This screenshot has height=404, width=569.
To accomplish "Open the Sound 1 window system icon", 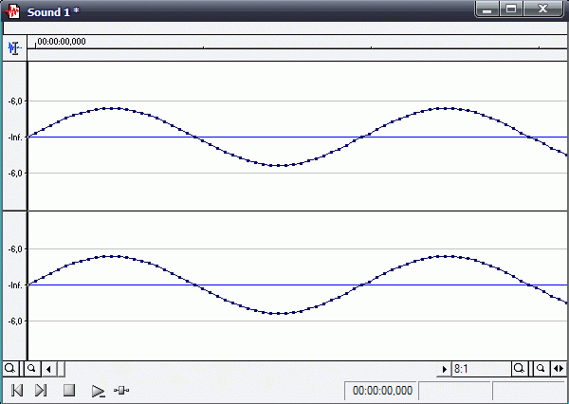I will point(13,9).
